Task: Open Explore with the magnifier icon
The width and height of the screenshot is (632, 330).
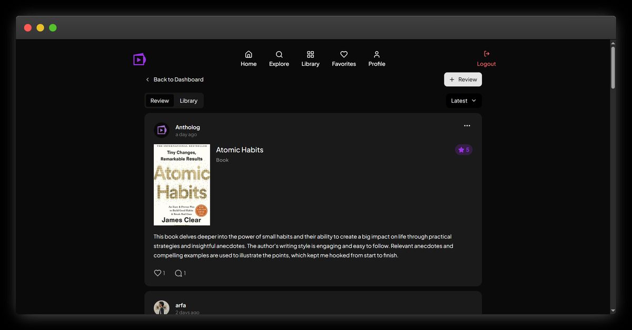Action: [279, 55]
